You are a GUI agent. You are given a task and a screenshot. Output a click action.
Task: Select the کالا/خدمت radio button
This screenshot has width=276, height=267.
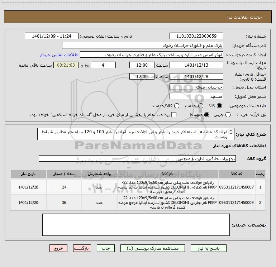pos(177,106)
